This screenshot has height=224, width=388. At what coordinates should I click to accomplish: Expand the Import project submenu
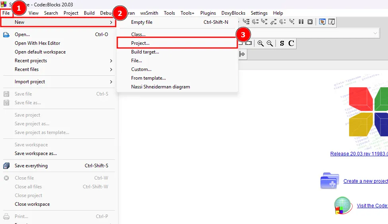point(30,82)
